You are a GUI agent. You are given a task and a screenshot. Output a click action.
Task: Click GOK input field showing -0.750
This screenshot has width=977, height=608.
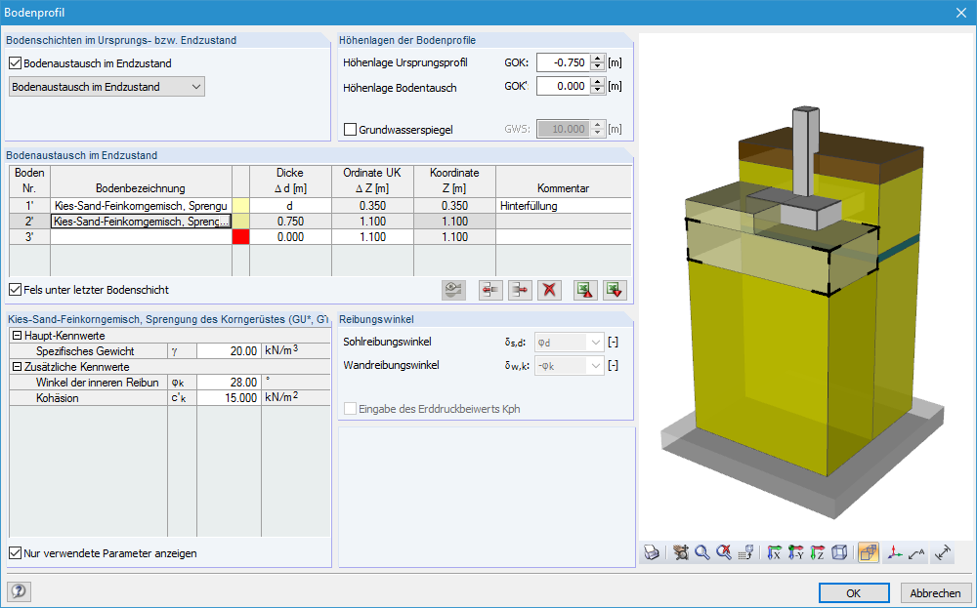[564, 62]
